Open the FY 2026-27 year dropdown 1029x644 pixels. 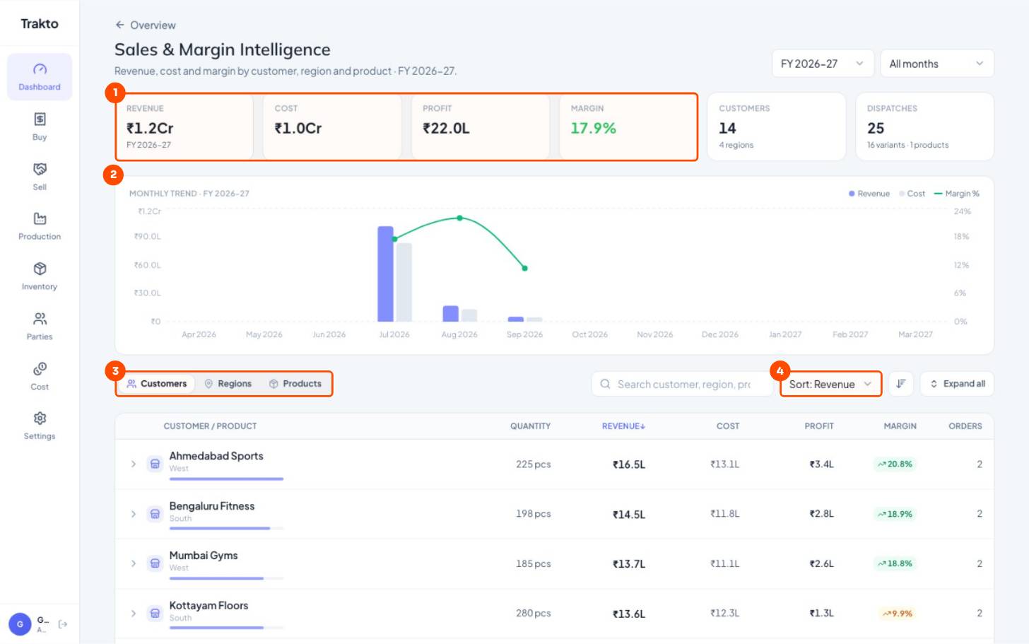[x=823, y=64]
